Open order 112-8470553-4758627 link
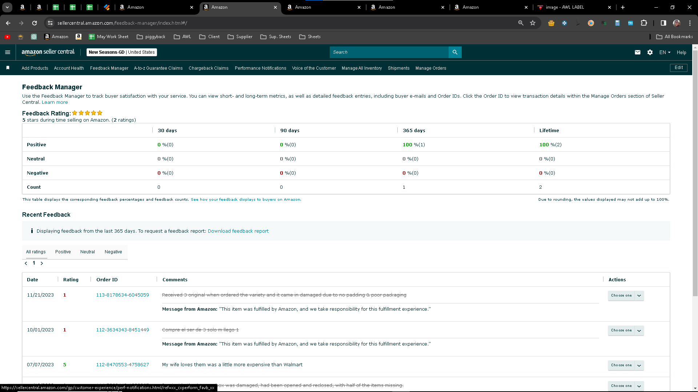Viewport: 698px width, 392px height. 123,365
